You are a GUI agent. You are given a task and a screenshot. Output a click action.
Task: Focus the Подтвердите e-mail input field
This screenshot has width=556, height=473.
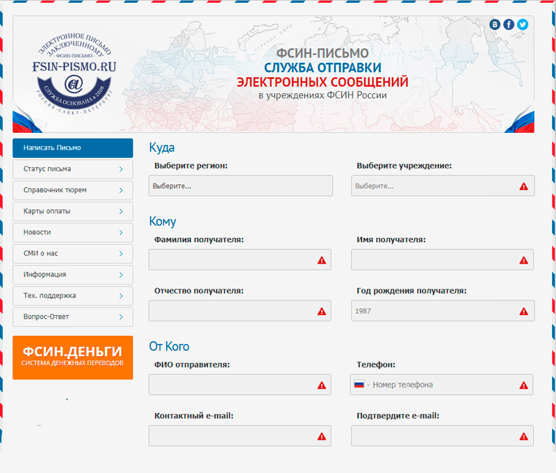click(x=443, y=435)
